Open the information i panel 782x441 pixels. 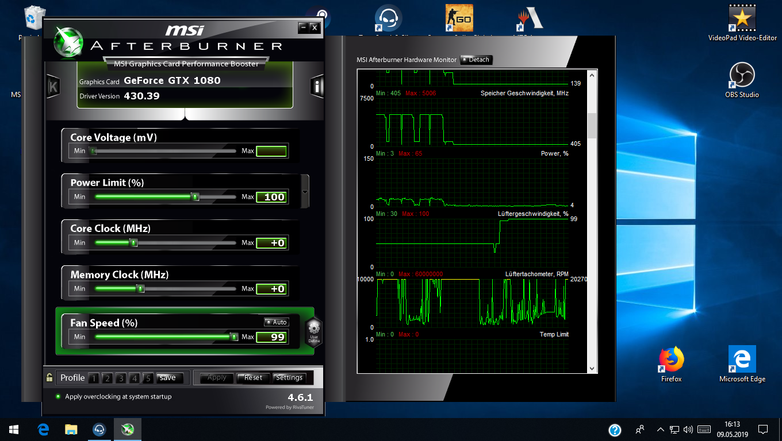click(x=317, y=87)
